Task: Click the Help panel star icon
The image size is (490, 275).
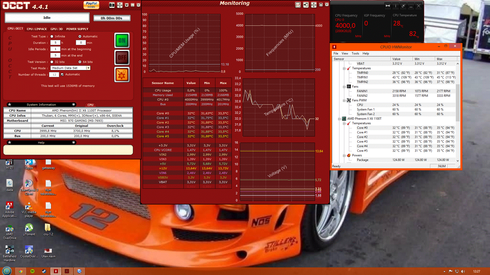Action: pyautogui.click(x=9, y=143)
